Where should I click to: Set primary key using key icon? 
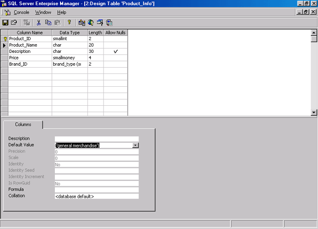coord(69,23)
